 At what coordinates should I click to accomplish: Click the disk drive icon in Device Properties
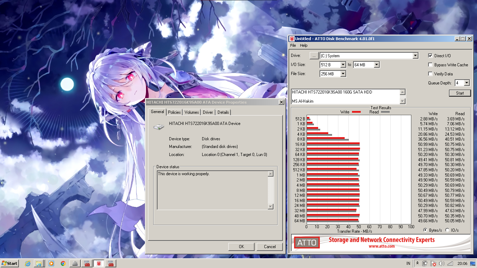point(159,127)
